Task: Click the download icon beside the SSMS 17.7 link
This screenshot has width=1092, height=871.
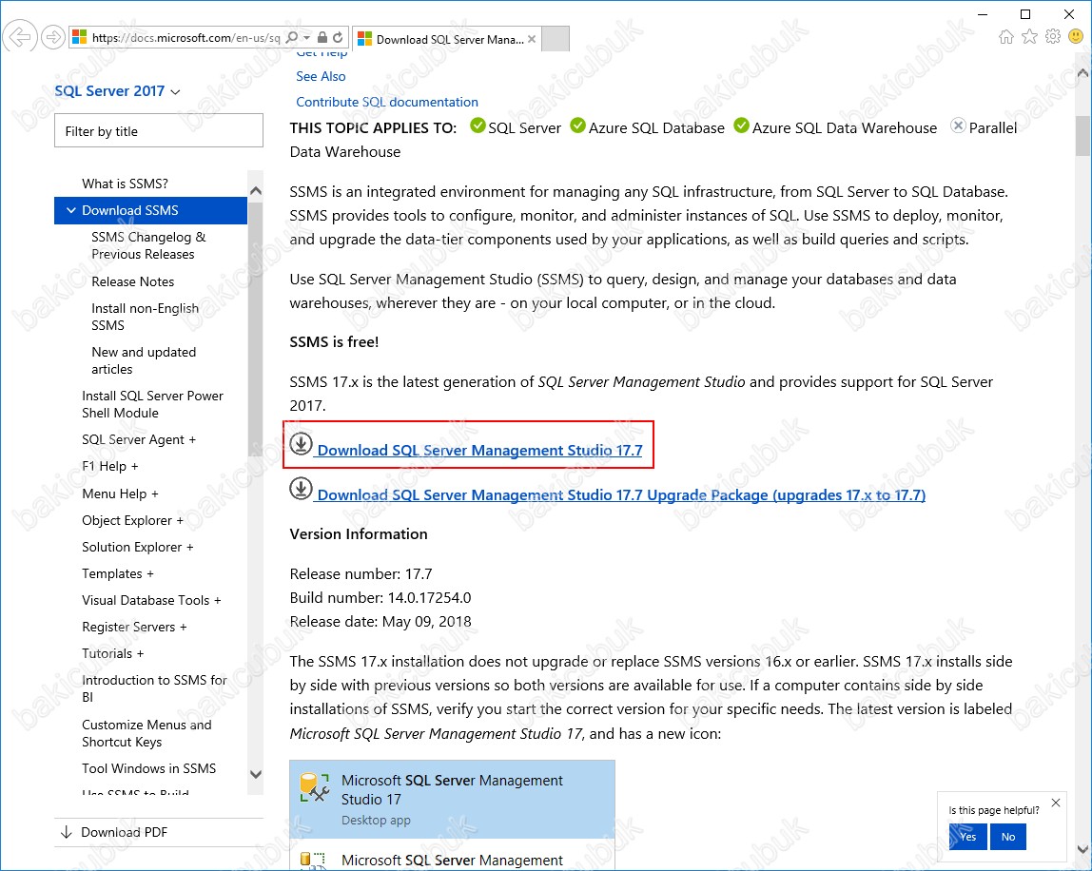Action: coord(301,443)
